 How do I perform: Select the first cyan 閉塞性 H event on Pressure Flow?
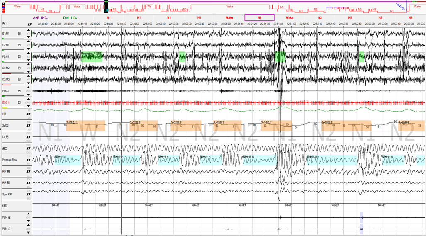pyautogui.click(x=68, y=160)
